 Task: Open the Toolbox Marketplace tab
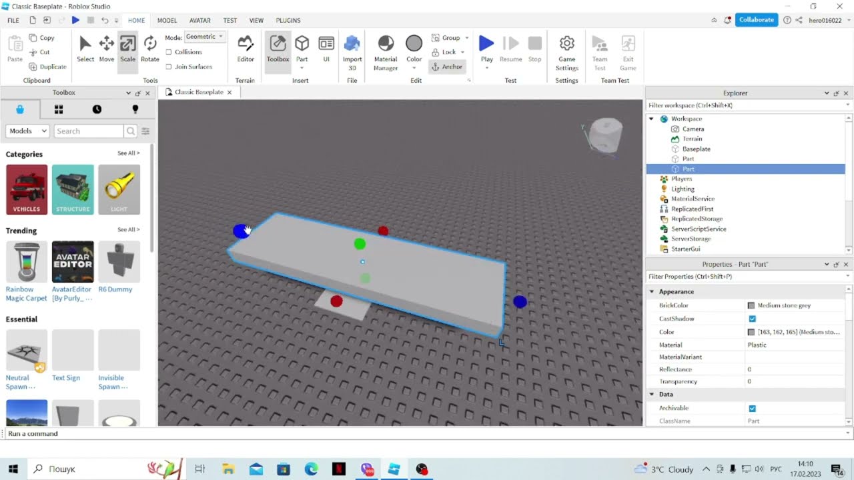click(x=20, y=109)
